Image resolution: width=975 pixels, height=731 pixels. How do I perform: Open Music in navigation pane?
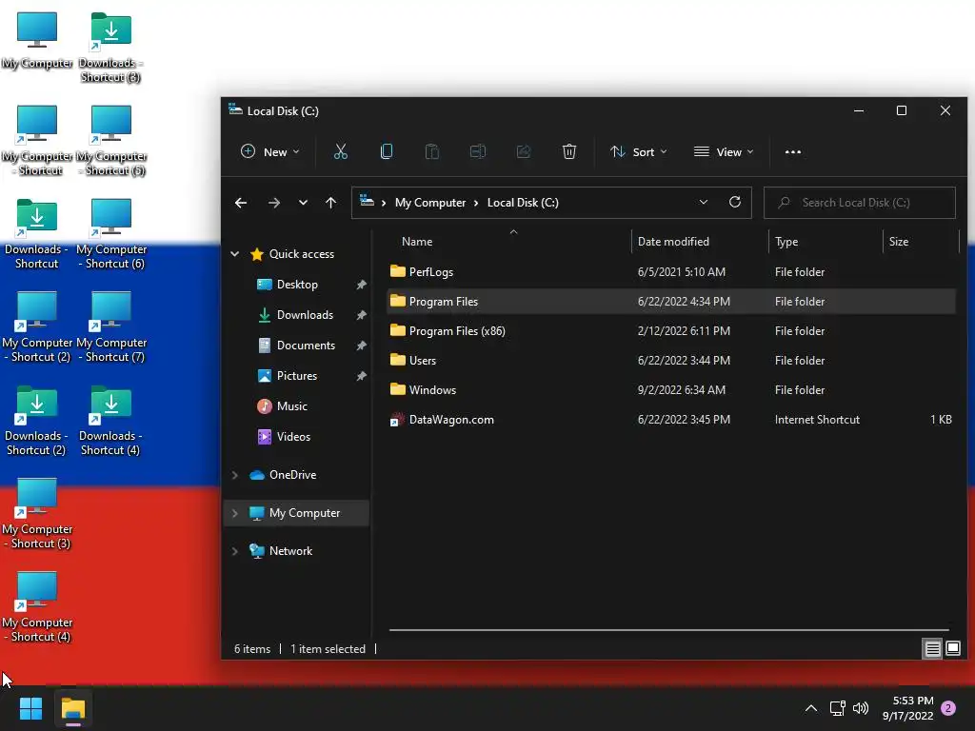[x=291, y=406]
